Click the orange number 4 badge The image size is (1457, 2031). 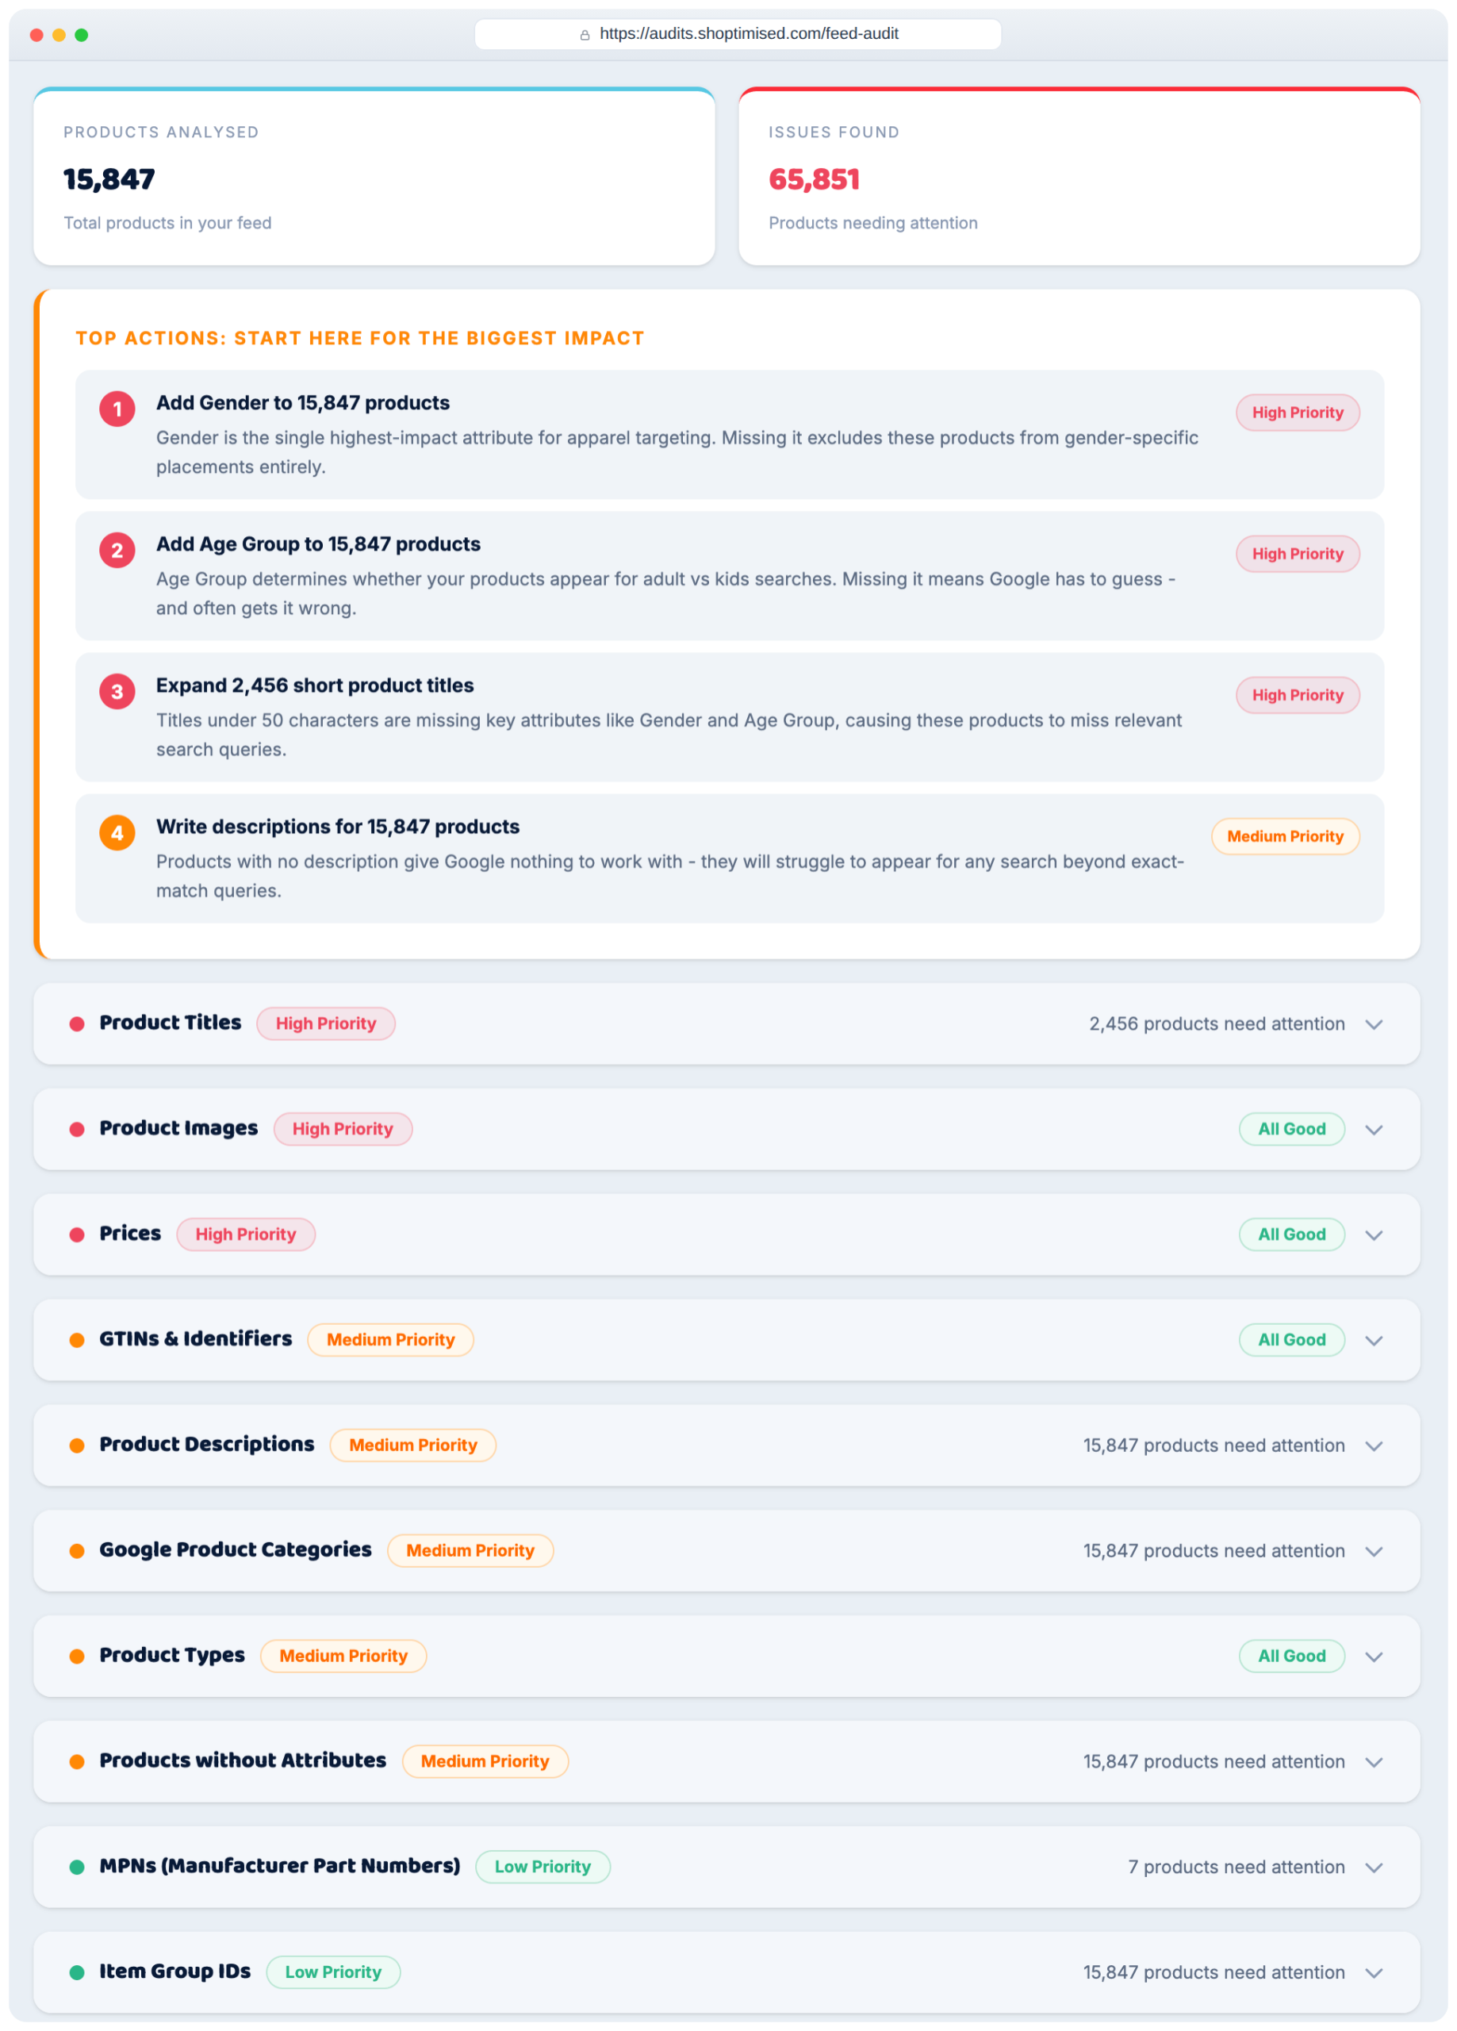pyautogui.click(x=117, y=834)
